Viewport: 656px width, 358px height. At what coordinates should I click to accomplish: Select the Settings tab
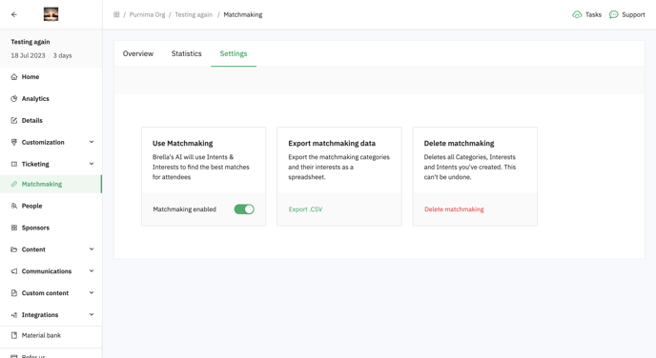(234, 53)
